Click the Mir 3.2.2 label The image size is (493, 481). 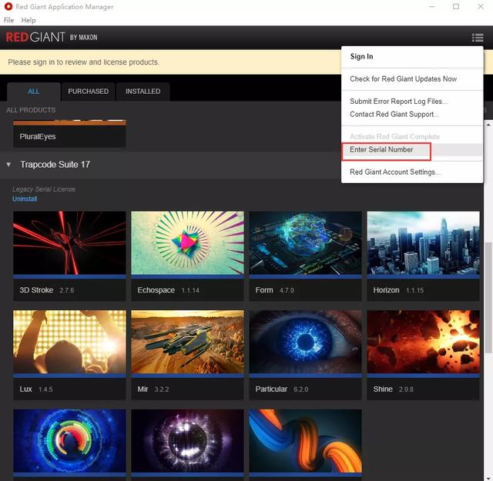pos(153,389)
